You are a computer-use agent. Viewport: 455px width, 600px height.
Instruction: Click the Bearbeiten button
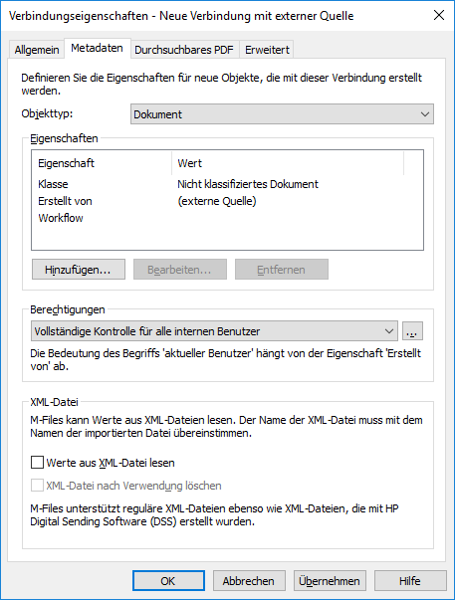(x=180, y=270)
